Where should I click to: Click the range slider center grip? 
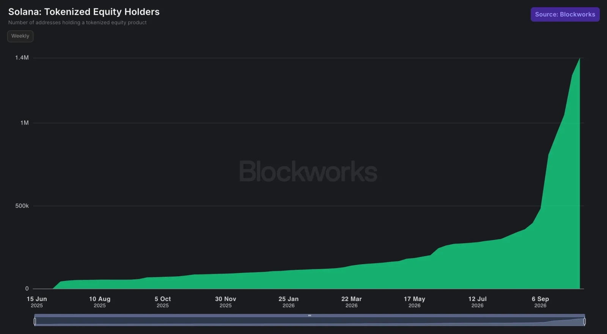(x=310, y=315)
